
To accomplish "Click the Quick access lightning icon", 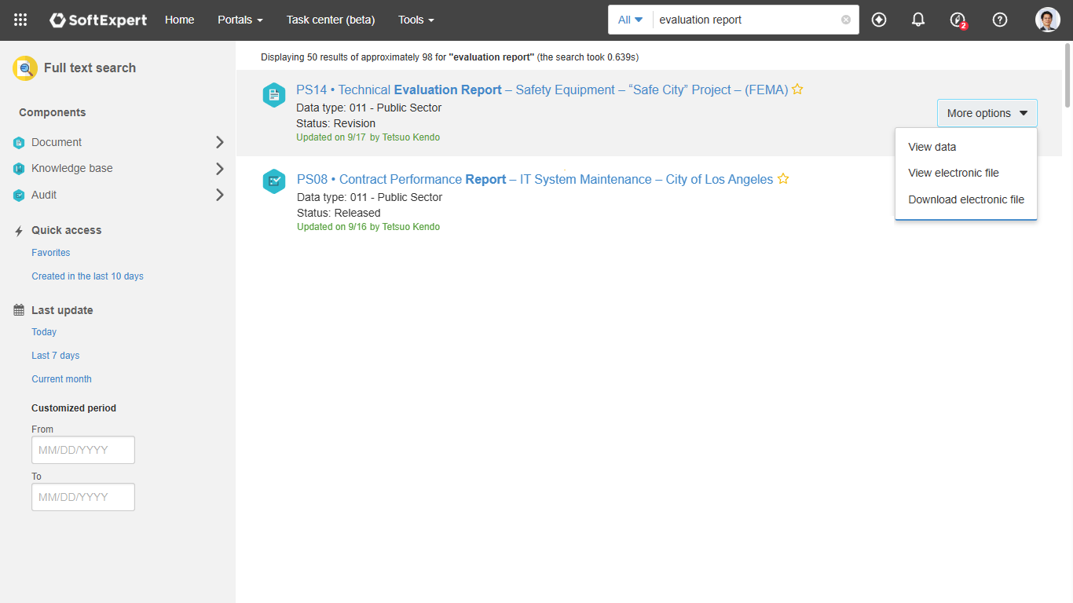I will pos(19,231).
